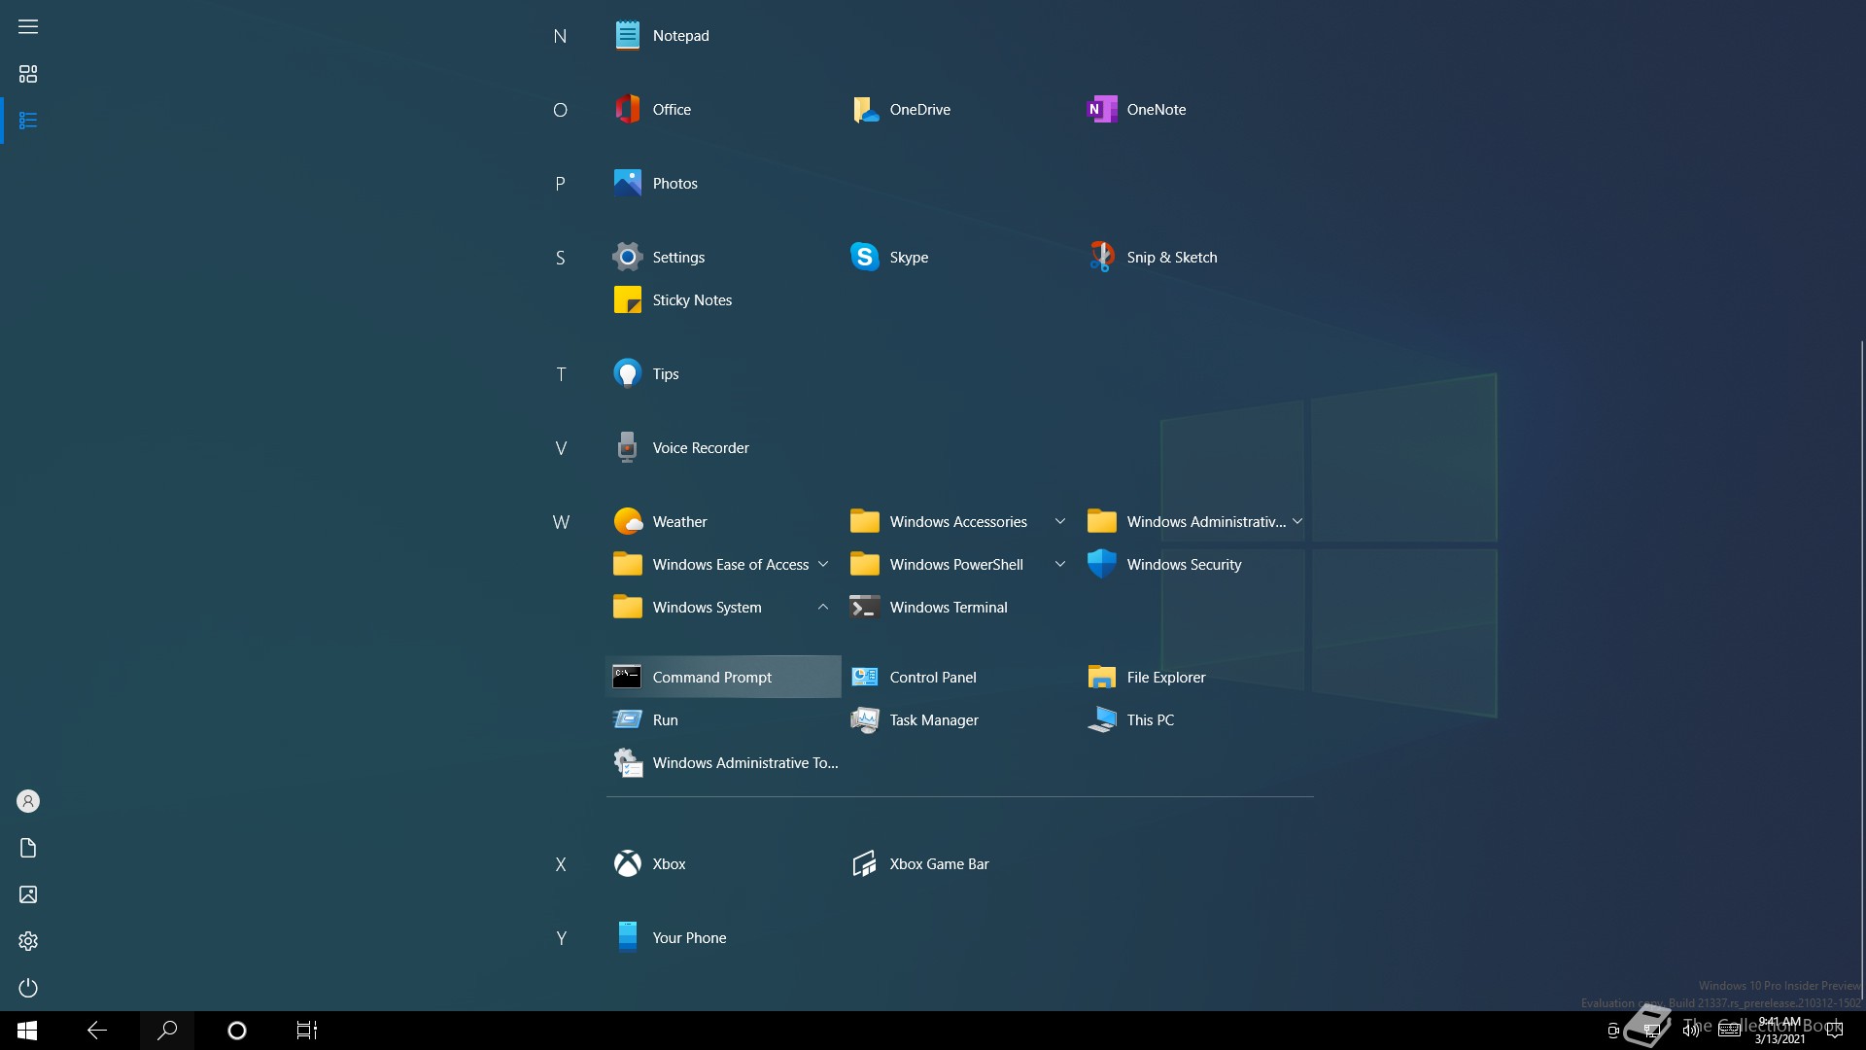The height and width of the screenshot is (1050, 1866).
Task: Jump via the N letter header
Action: point(560,36)
